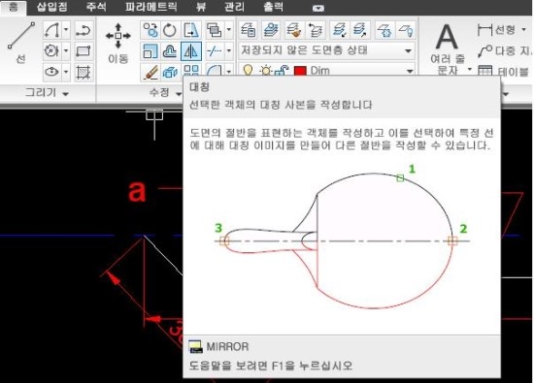Switch to the 출력 ribbon tab
The width and height of the screenshot is (534, 383).
tap(273, 7)
